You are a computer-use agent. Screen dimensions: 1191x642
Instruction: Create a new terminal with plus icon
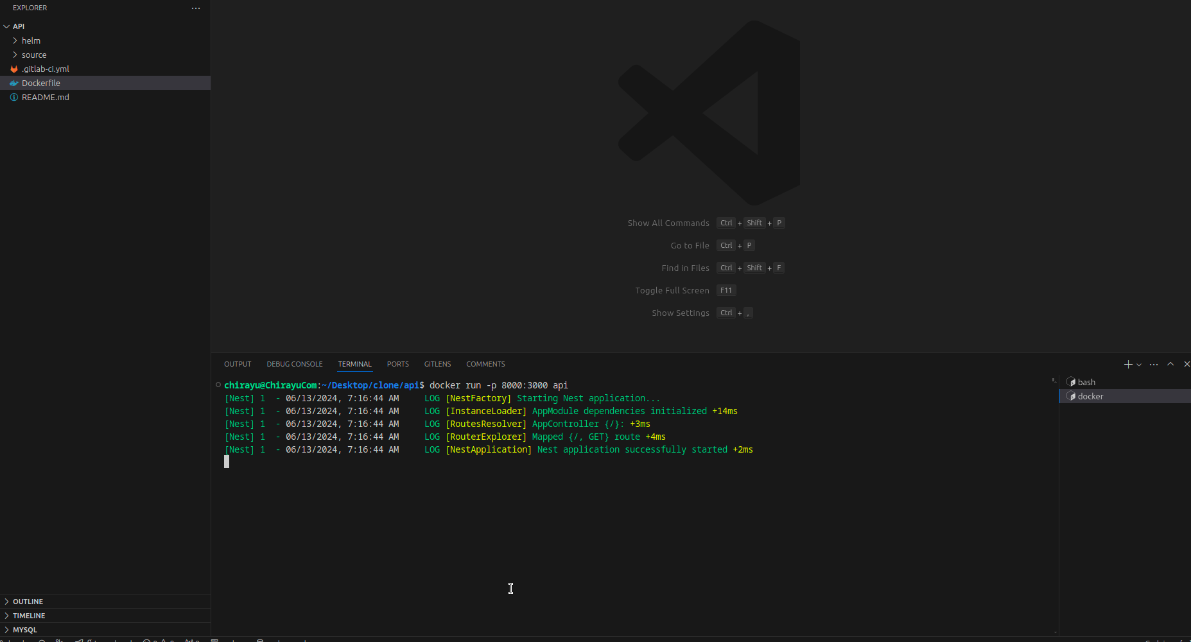[x=1128, y=364]
